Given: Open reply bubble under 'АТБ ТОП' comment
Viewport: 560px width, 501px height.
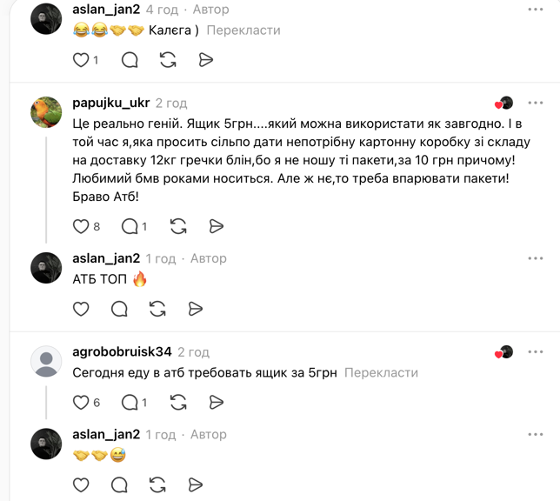Looking at the screenshot, I should 119,309.
